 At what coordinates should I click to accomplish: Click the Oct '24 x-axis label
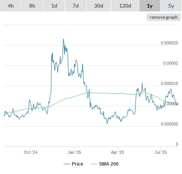click(x=30, y=152)
